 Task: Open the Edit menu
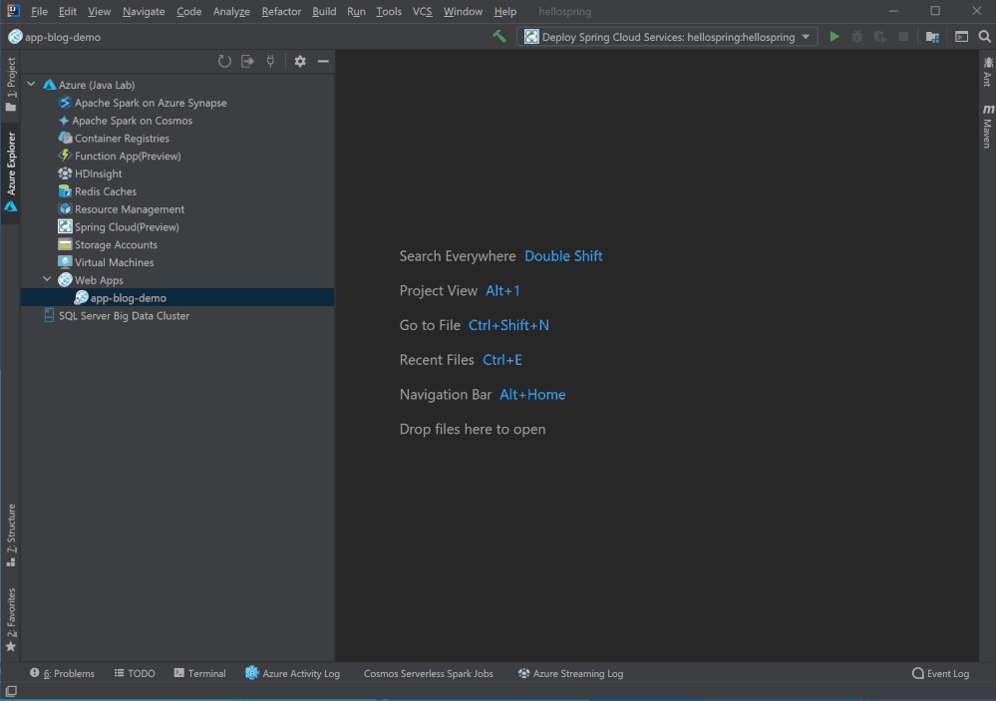pyautogui.click(x=68, y=11)
